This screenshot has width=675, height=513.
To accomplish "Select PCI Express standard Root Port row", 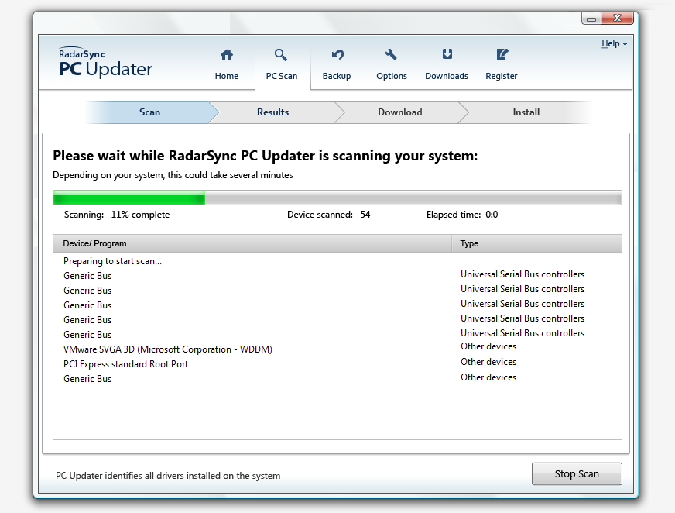I will coord(125,364).
